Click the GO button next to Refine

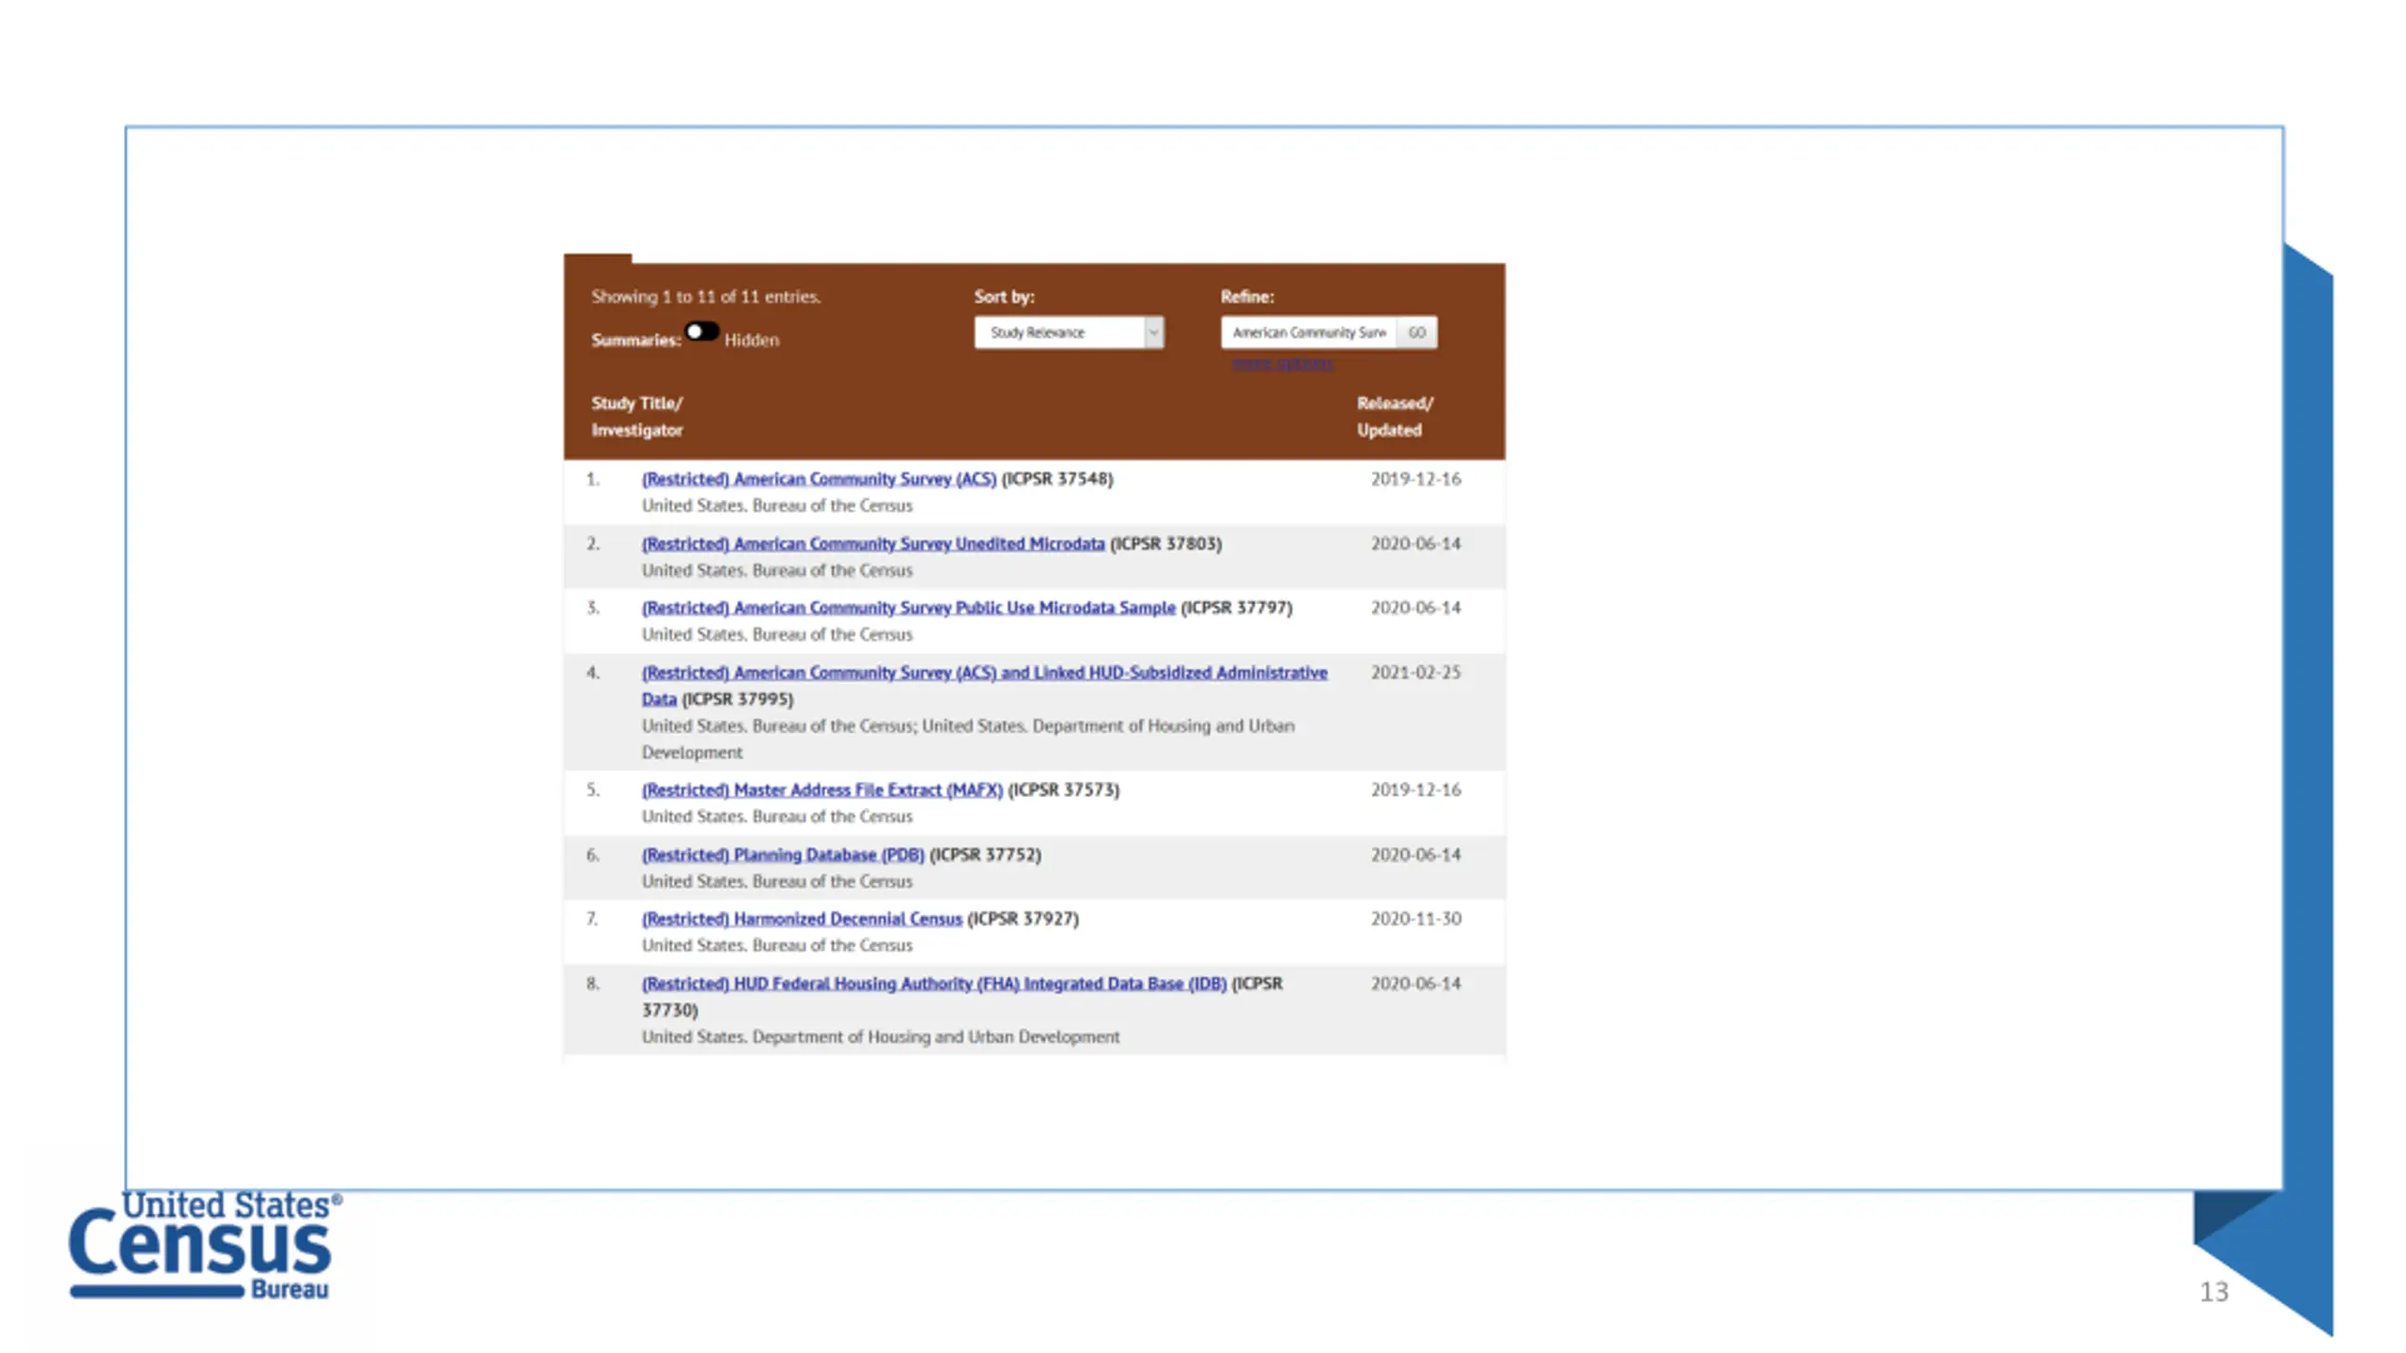pos(1416,333)
